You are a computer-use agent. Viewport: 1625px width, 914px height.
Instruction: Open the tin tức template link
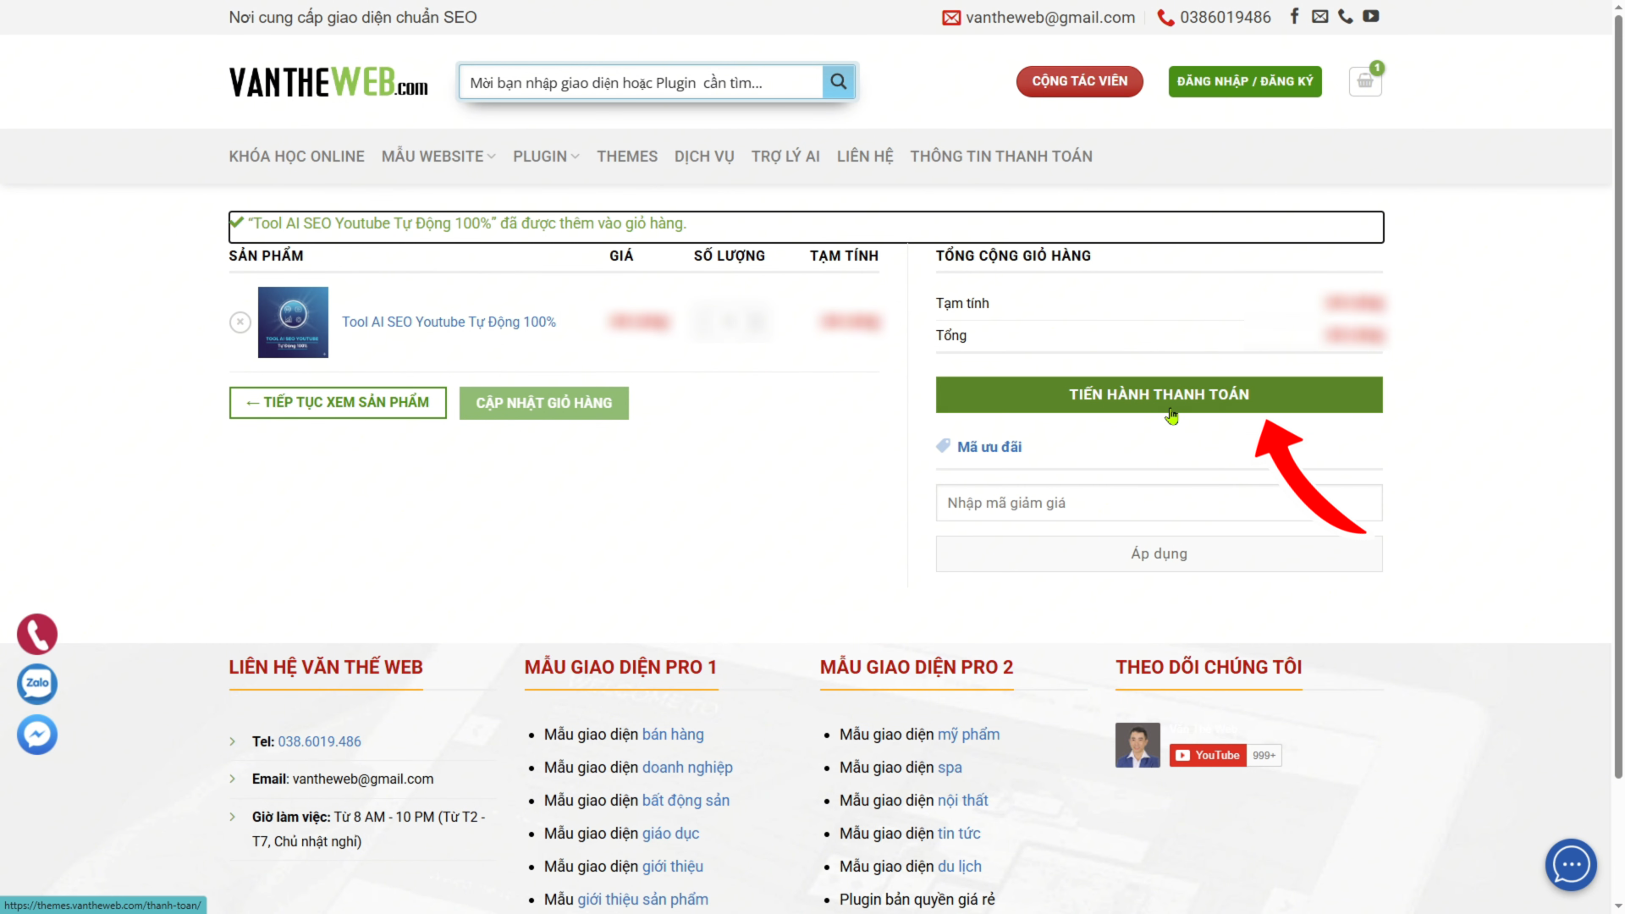(959, 834)
